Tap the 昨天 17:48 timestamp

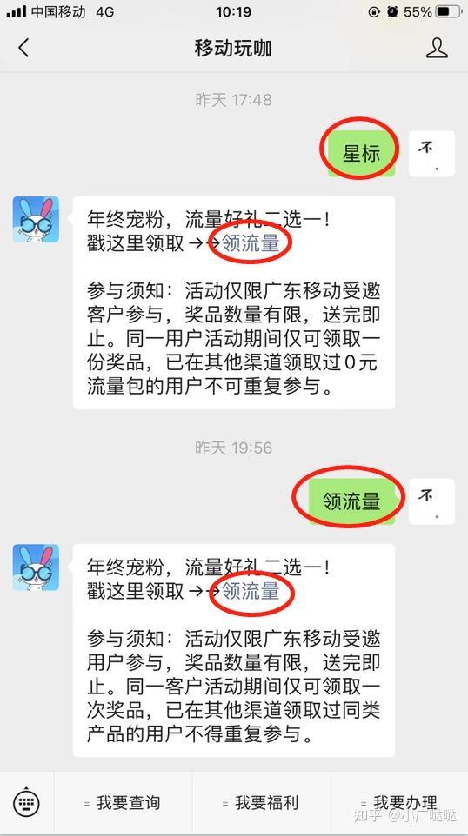pyautogui.click(x=233, y=100)
